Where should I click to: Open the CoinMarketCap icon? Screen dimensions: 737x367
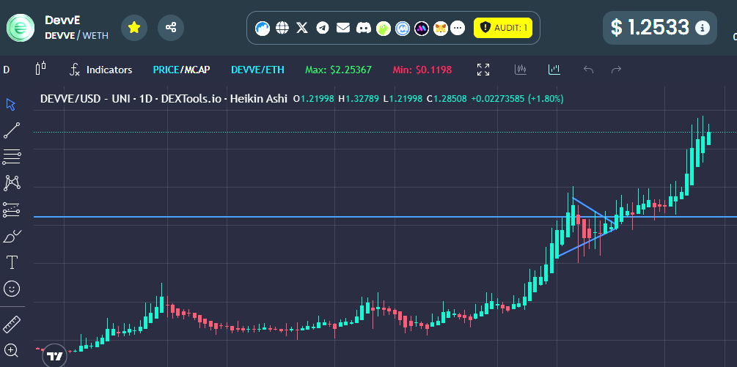coord(403,29)
